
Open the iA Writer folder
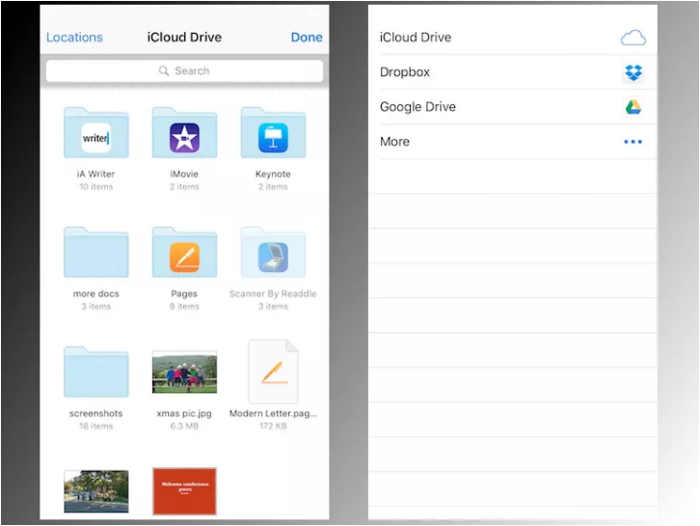(96, 133)
